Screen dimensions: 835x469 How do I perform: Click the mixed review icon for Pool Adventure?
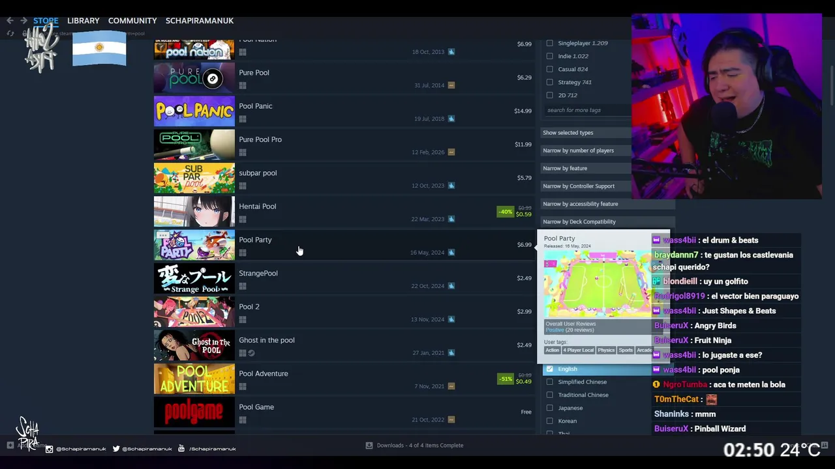[451, 386]
